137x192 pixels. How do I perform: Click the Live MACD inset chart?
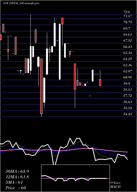tap(75, 178)
